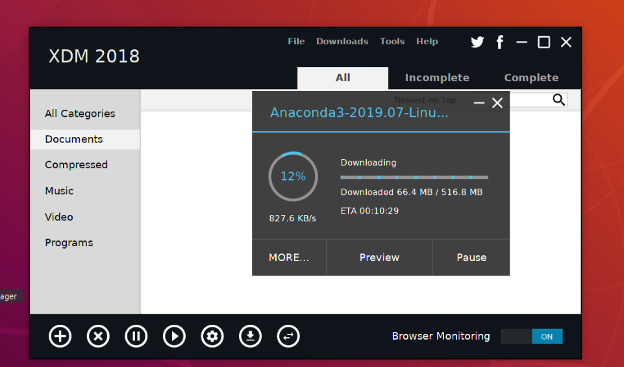Open the 'Newest on top' sort dropdown
This screenshot has height=367, width=624.
pos(425,100)
